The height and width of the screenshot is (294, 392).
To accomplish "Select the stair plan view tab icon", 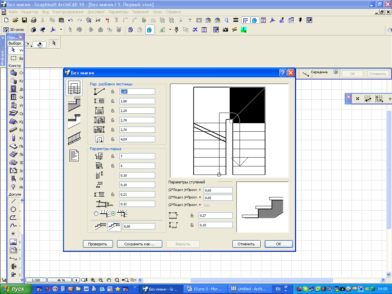I will 74,87.
